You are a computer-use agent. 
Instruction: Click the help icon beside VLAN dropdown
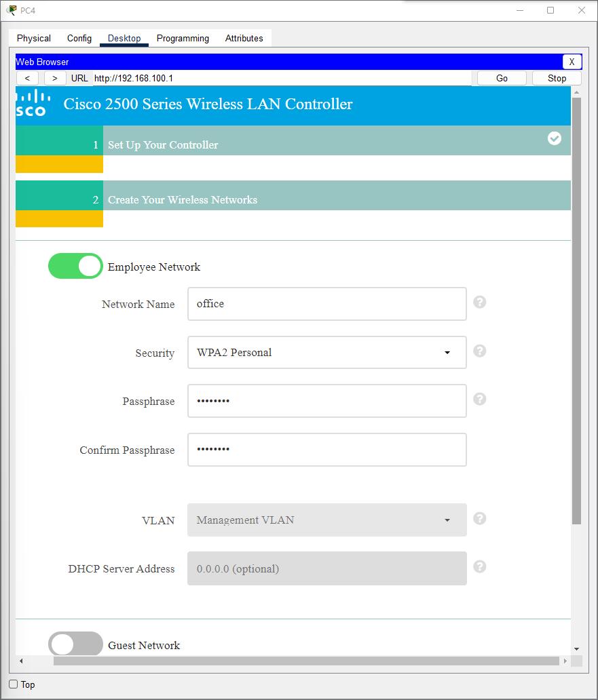pos(480,518)
